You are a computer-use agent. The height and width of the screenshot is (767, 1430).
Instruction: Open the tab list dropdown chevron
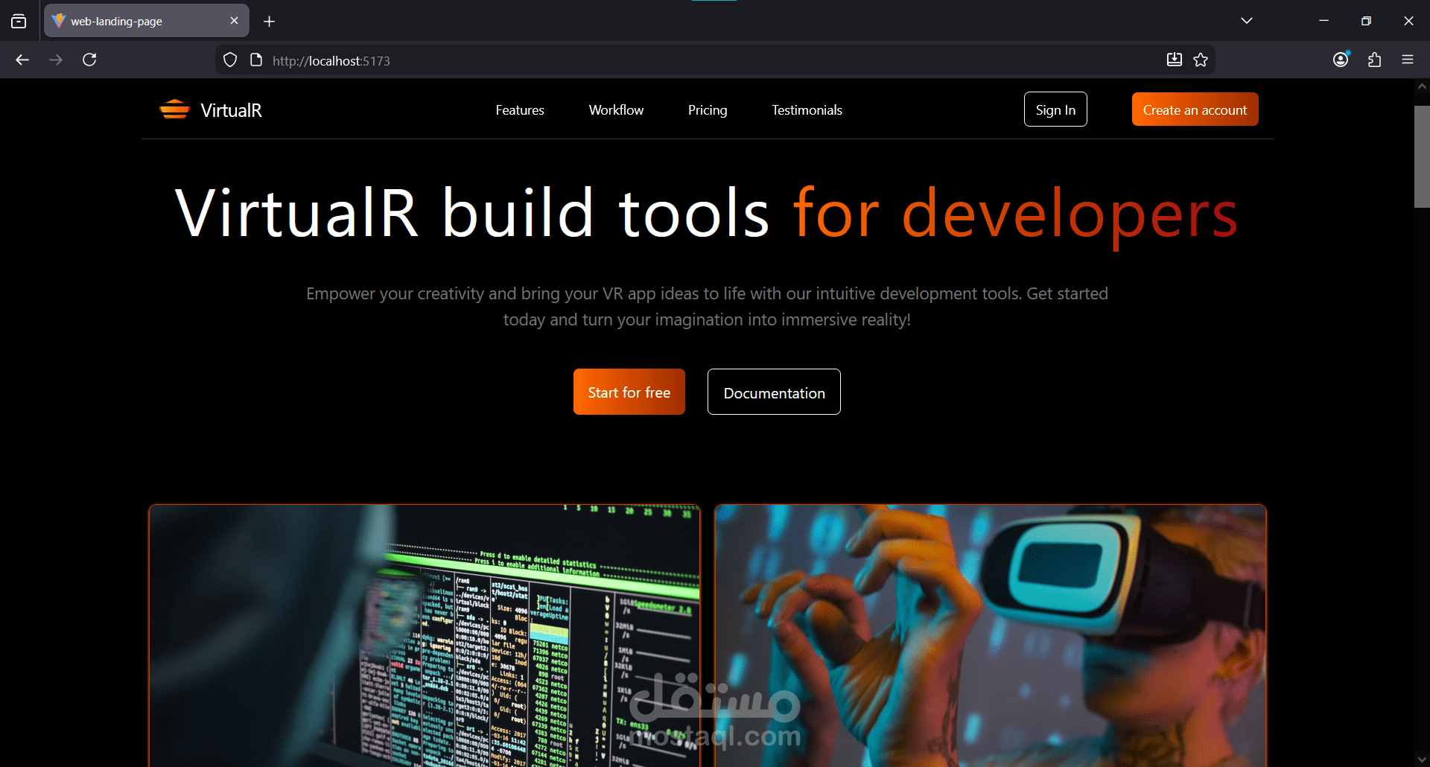pyautogui.click(x=1247, y=20)
